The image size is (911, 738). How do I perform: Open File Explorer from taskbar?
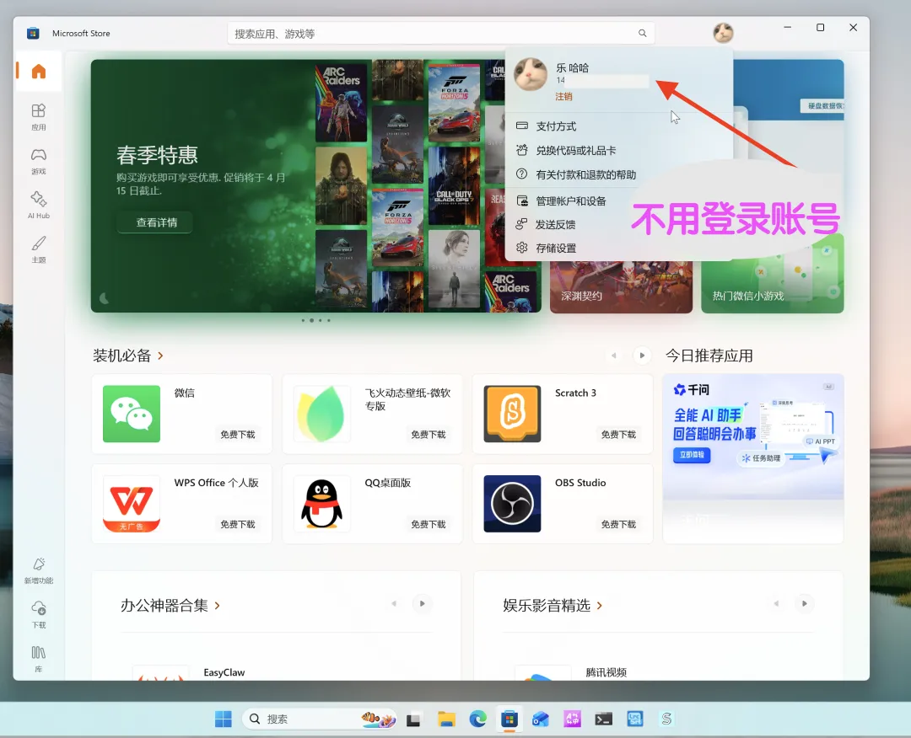pos(446,719)
